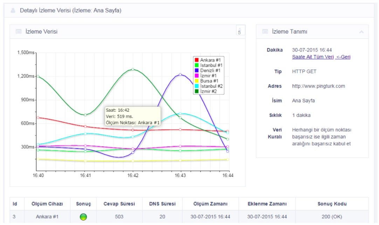
Task: Collapse the İzleme Tanımı panel with chevron
Action: (361, 32)
